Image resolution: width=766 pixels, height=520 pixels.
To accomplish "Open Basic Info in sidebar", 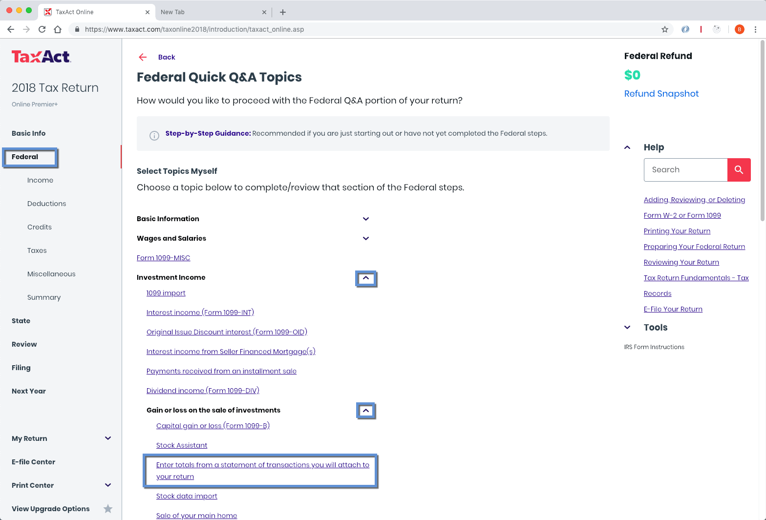I will (x=28, y=133).
